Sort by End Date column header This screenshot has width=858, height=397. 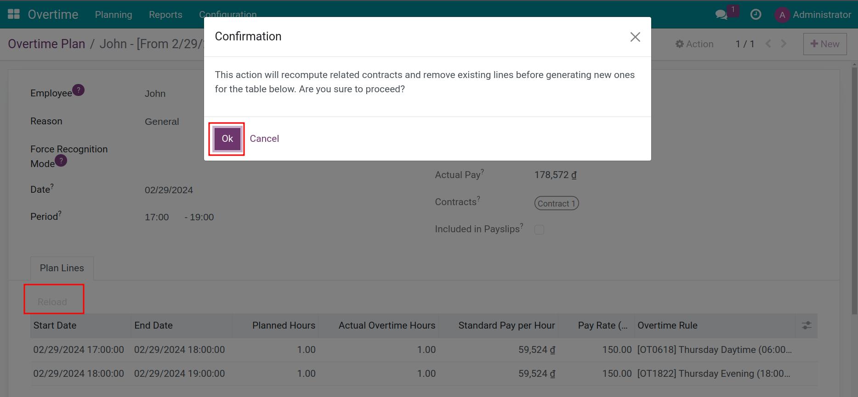click(182, 325)
